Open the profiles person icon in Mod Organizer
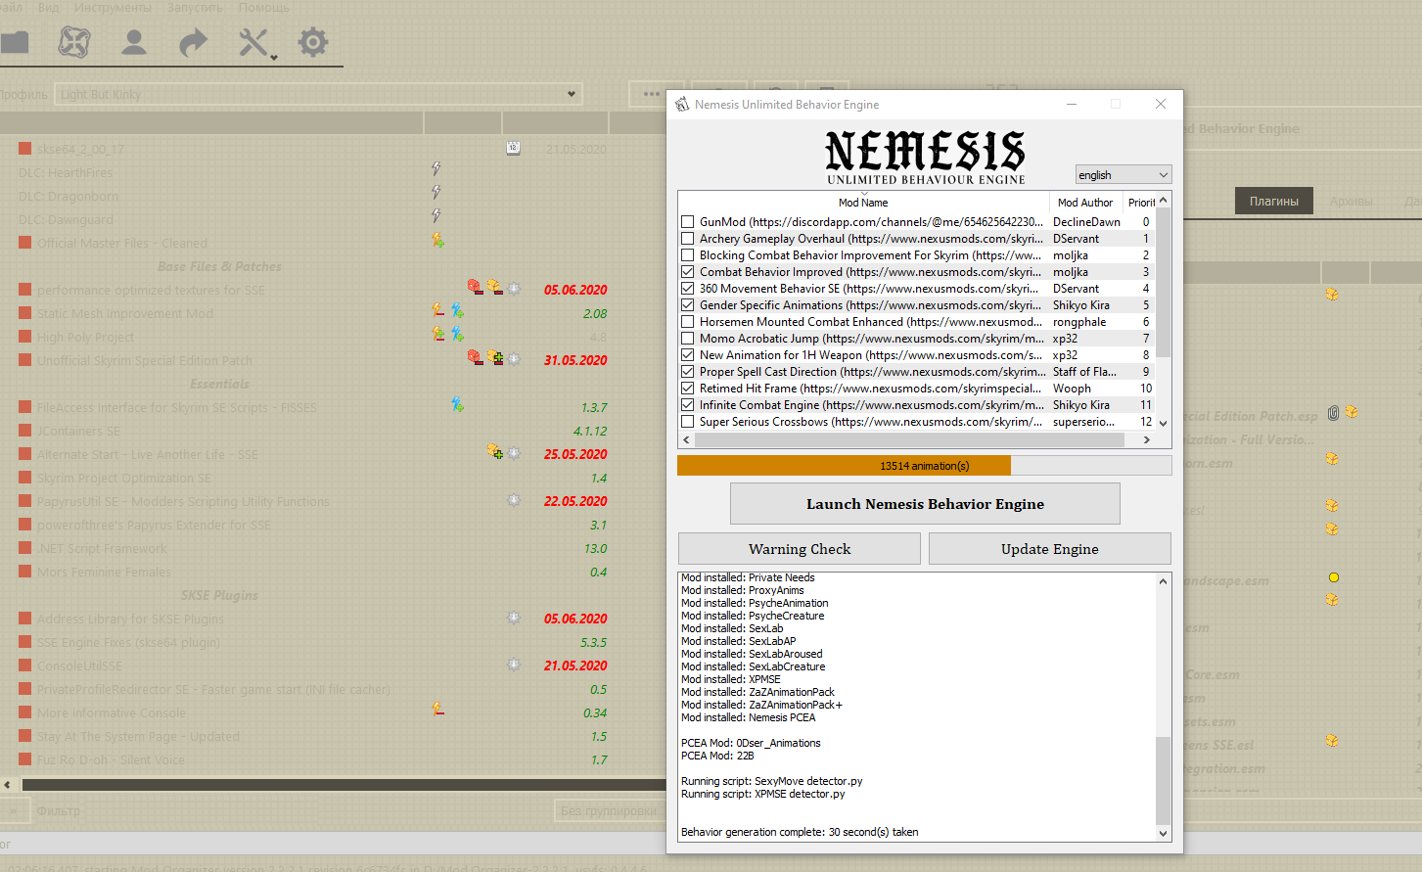 point(134,42)
